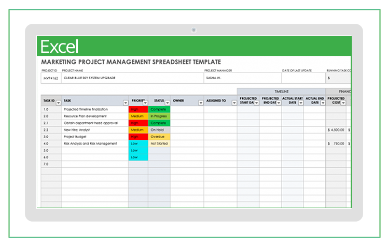Open the Assigned To filter dropdown

pos(234,103)
